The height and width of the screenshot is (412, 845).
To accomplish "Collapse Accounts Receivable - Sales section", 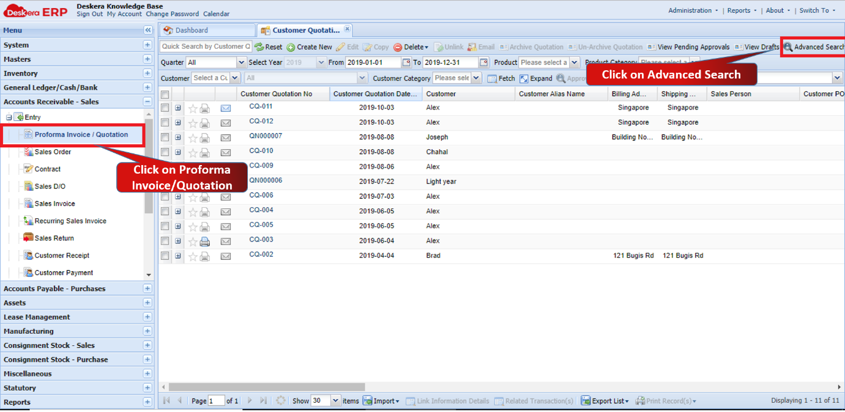I will 147,101.
